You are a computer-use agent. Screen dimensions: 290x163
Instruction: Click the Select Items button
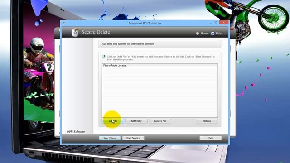[110, 138]
